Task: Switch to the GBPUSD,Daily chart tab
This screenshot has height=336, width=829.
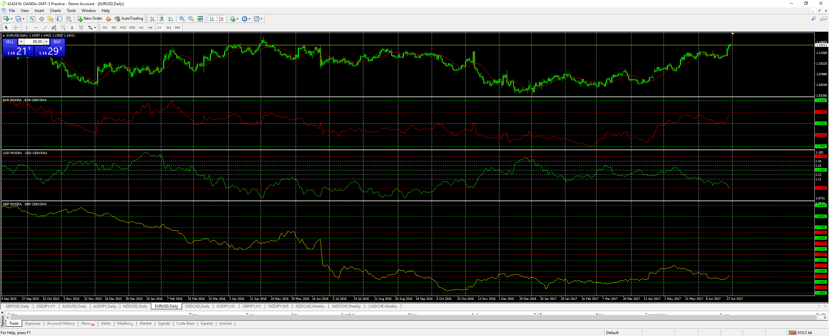Action: click(x=17, y=306)
